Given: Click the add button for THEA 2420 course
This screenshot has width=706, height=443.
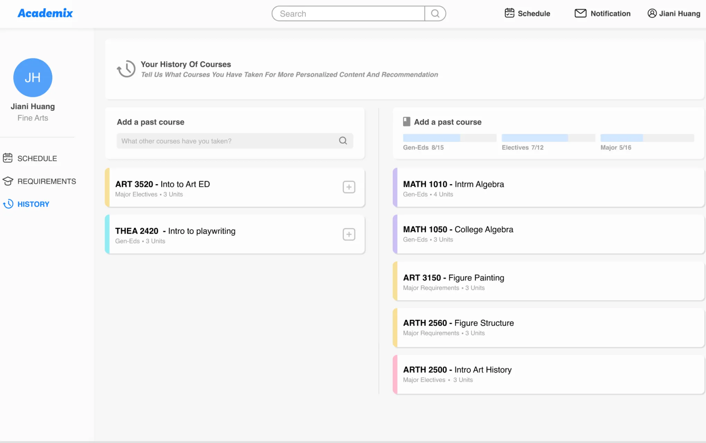Looking at the screenshot, I should pyautogui.click(x=349, y=234).
